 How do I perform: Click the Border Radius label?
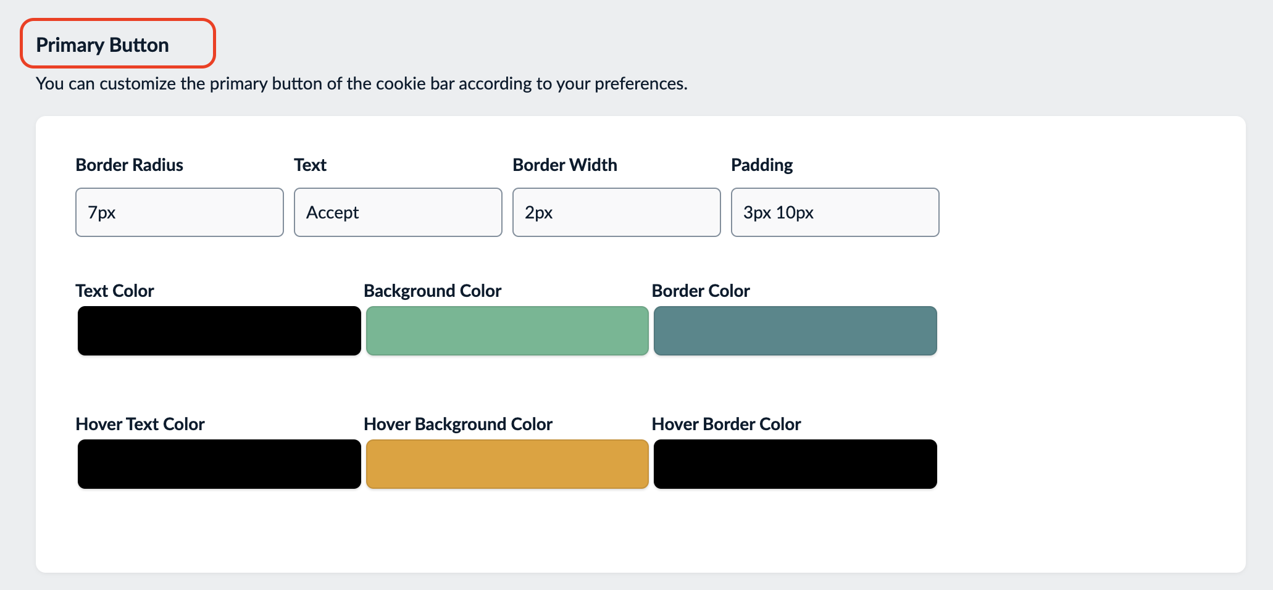tap(129, 165)
